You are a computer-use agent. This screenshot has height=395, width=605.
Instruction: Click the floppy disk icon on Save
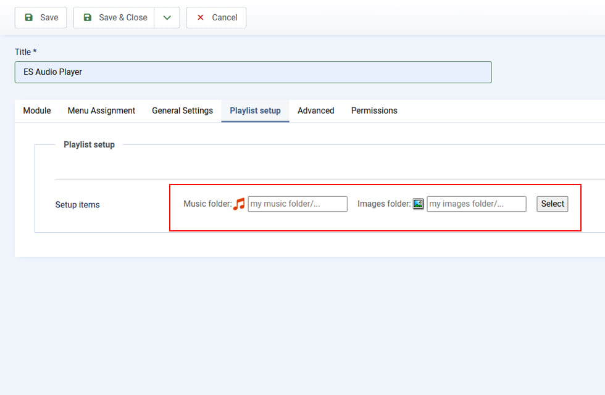[x=28, y=18]
